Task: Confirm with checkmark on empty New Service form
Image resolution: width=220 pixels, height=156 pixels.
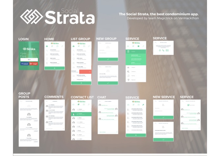Action: (x=163, y=117)
